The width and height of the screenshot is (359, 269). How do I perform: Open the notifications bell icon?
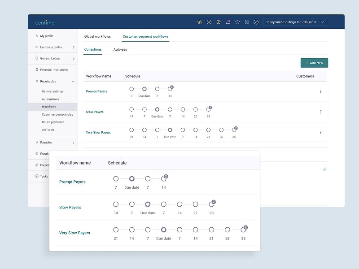(x=228, y=22)
